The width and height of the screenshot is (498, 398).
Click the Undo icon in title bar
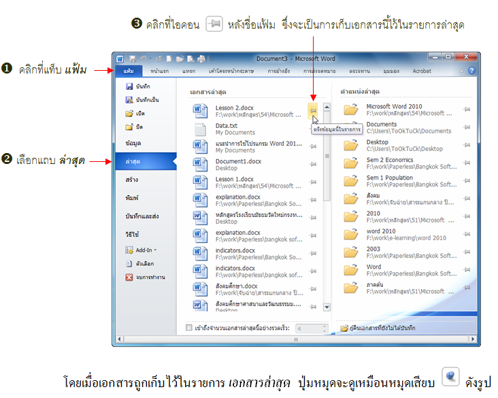[x=144, y=59]
